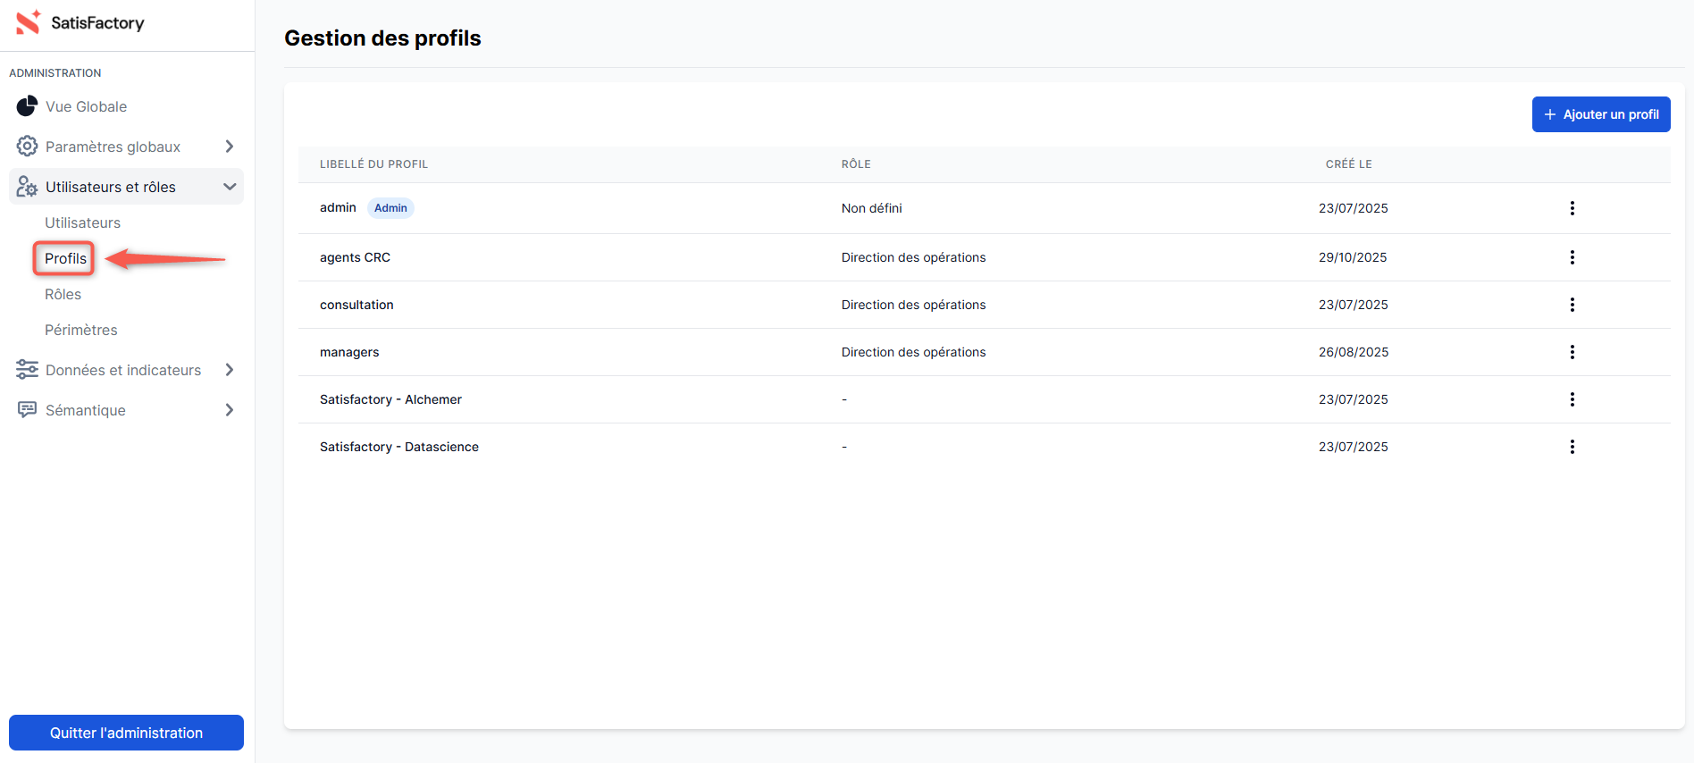Open the three-dot menu for agents CRC

1572,257
